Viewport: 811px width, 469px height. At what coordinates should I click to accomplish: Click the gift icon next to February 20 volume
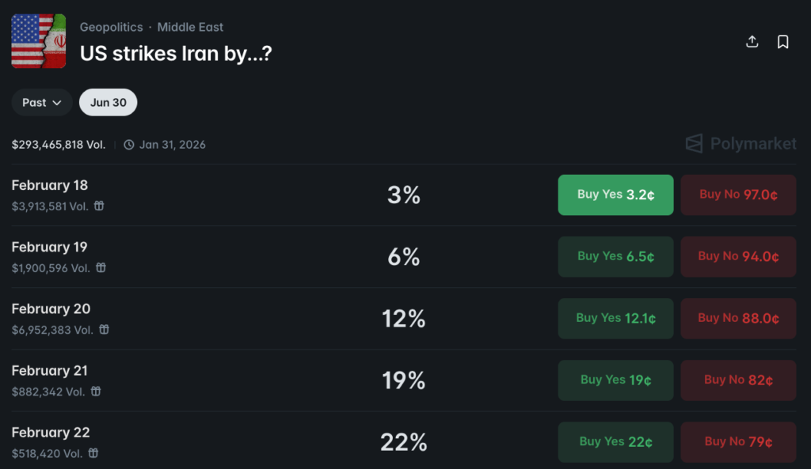coord(104,330)
